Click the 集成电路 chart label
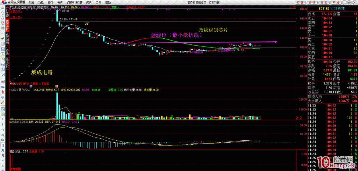This screenshot has width=358, height=171. tap(42, 72)
